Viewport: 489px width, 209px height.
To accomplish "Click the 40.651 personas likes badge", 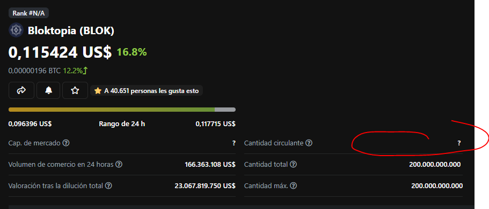I will pos(147,91).
